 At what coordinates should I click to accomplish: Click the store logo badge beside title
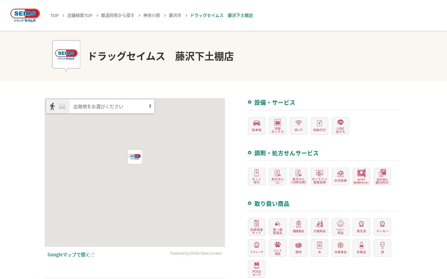(66, 55)
